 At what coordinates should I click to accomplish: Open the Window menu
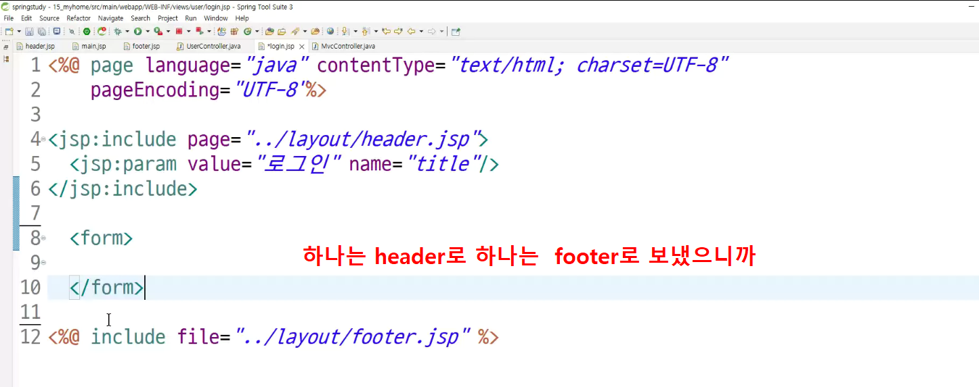[216, 18]
